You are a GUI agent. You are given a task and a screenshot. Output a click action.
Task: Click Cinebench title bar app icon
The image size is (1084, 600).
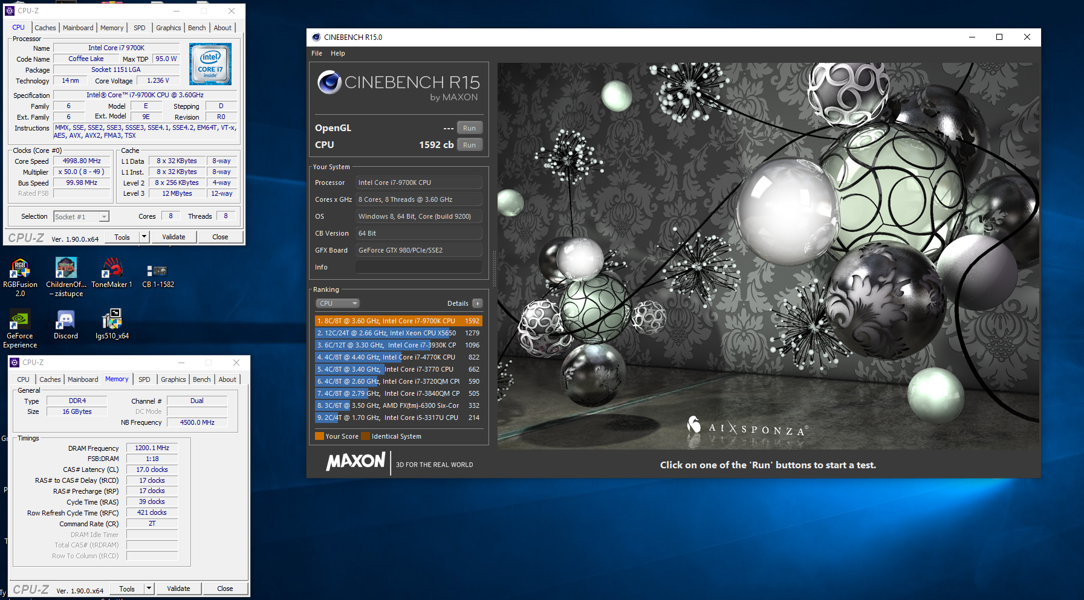pyautogui.click(x=316, y=37)
